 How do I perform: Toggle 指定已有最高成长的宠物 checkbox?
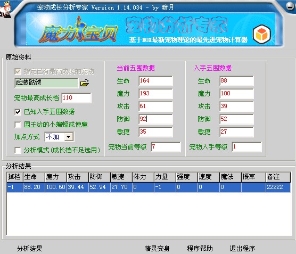click(18, 71)
